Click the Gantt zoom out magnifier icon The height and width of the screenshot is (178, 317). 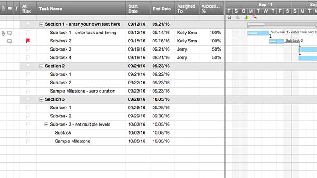(230, 18)
